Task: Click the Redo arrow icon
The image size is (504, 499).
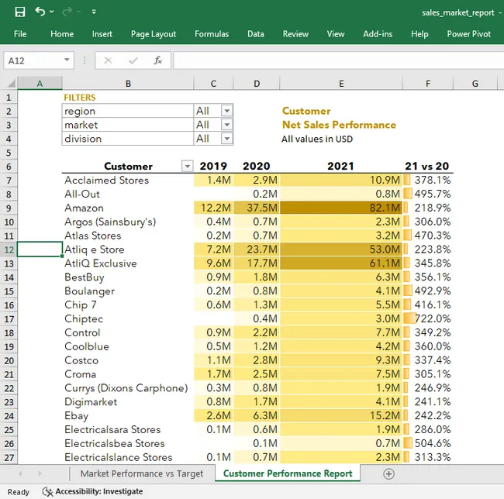Action: point(67,12)
